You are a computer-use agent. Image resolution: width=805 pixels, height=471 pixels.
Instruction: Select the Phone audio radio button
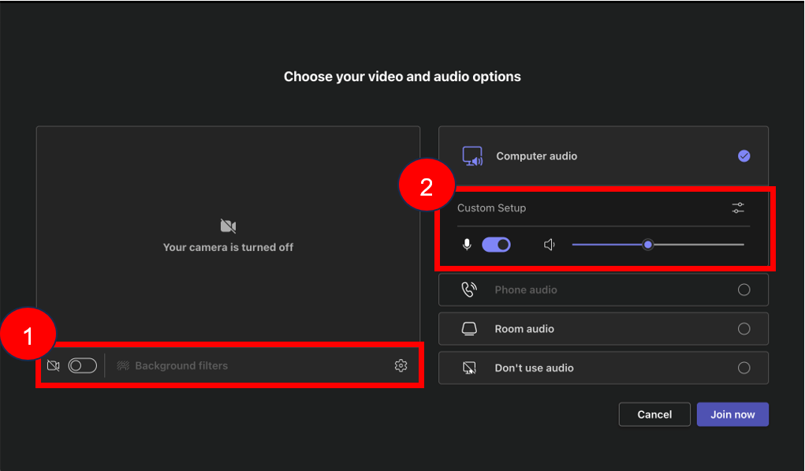pos(744,290)
